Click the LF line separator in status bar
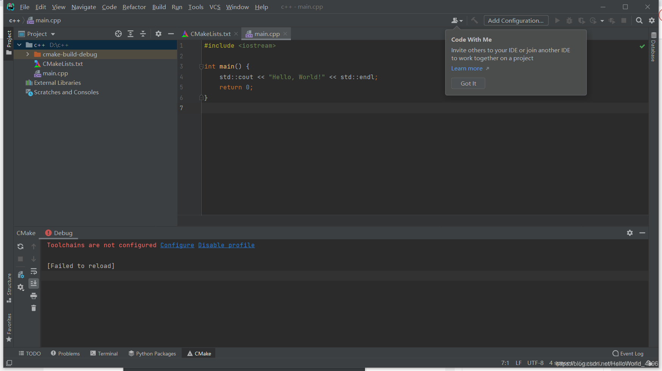 point(519,363)
